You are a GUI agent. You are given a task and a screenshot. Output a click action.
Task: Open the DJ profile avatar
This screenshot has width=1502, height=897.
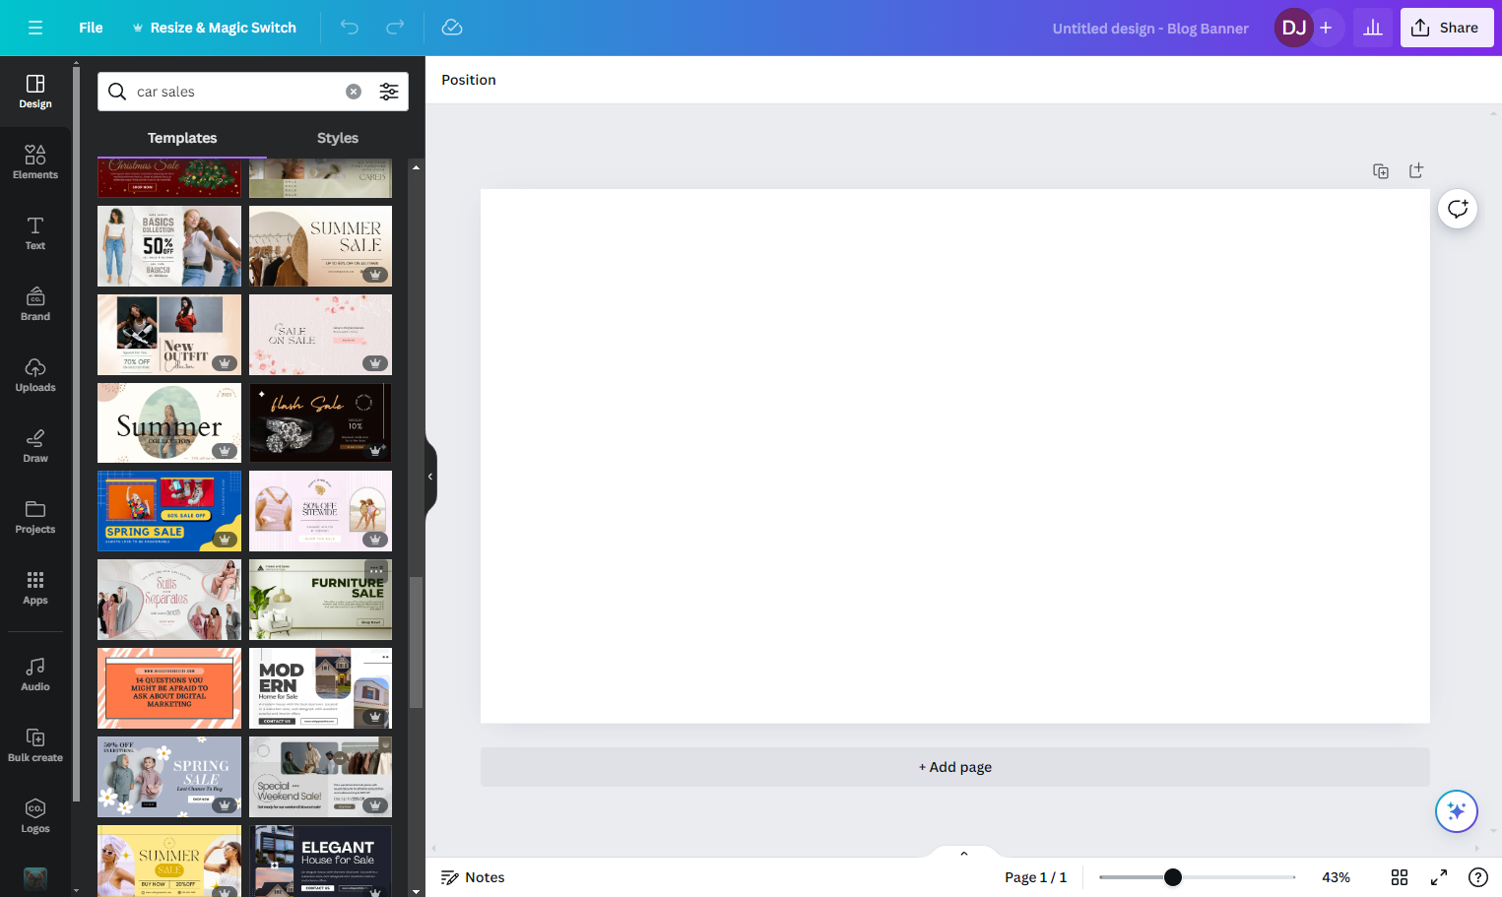coord(1293,28)
